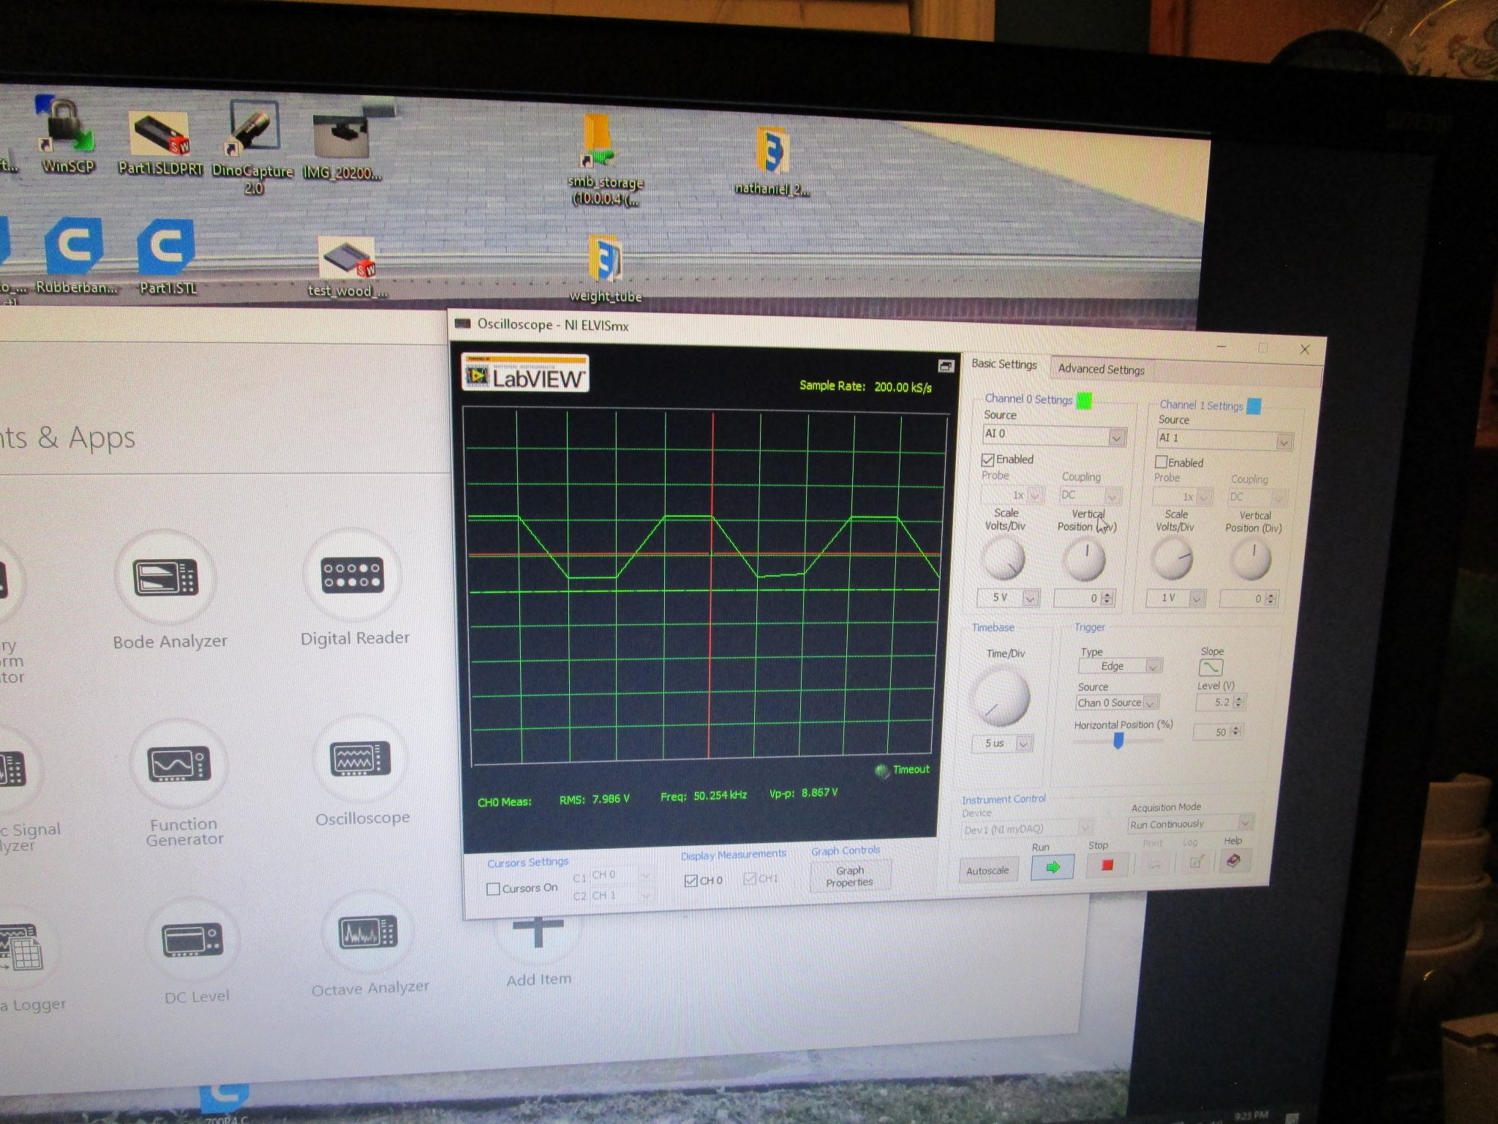Open the Oscilloscope launcher icon
The height and width of the screenshot is (1124, 1498).
coord(360,759)
